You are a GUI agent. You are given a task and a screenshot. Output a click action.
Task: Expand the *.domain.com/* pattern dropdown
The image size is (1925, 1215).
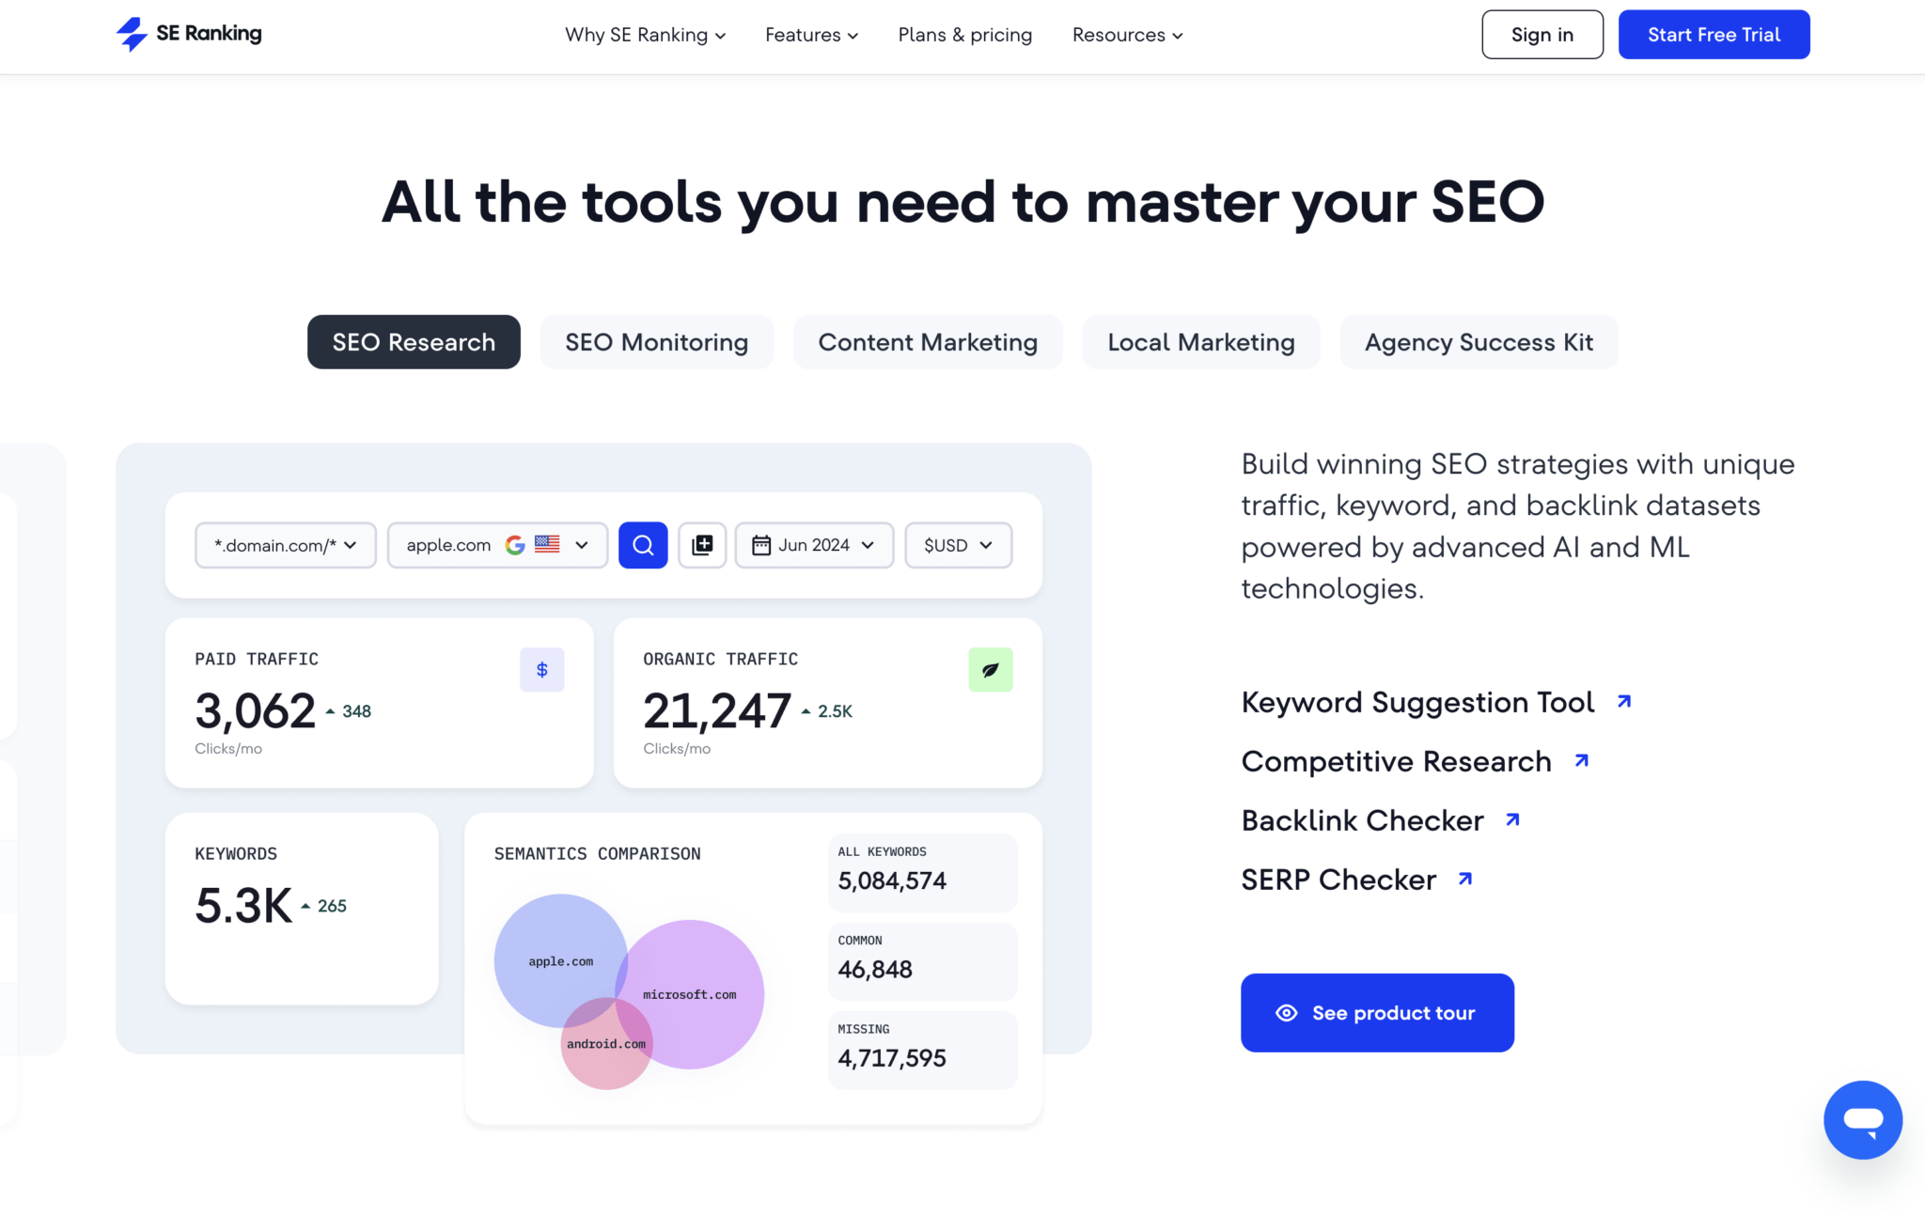click(x=285, y=545)
